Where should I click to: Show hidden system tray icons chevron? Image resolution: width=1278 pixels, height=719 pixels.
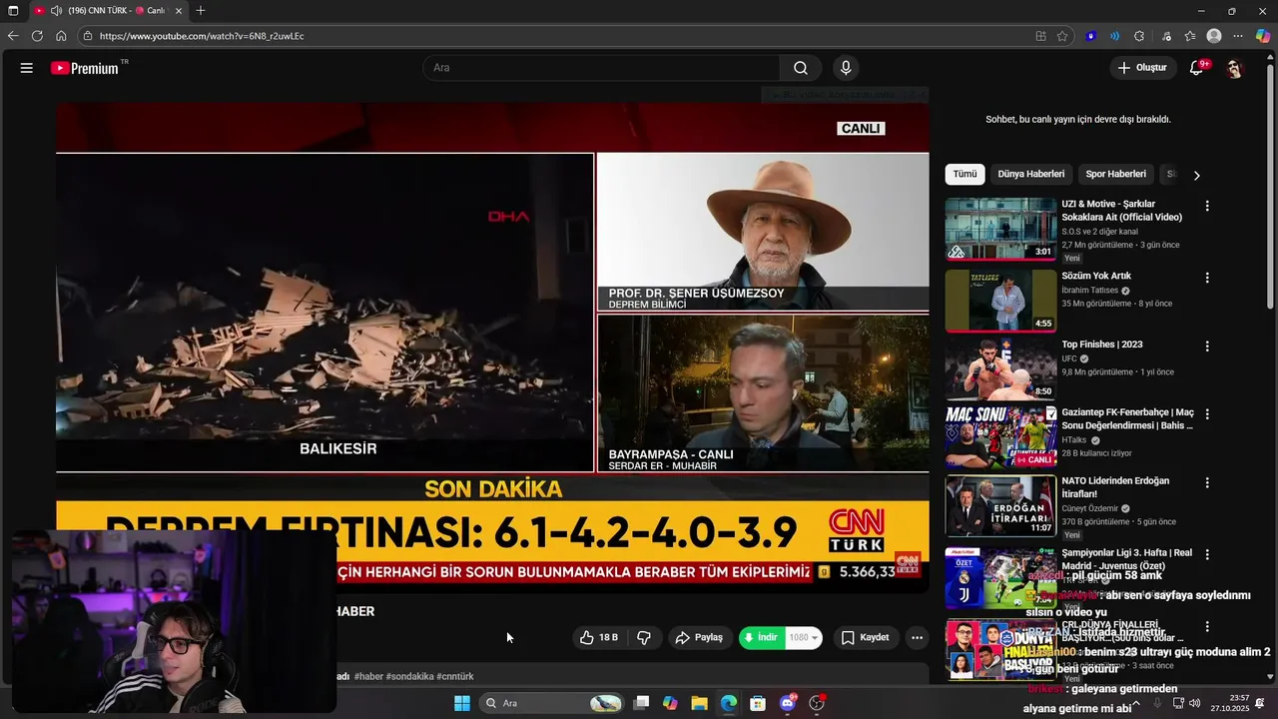[1135, 703]
